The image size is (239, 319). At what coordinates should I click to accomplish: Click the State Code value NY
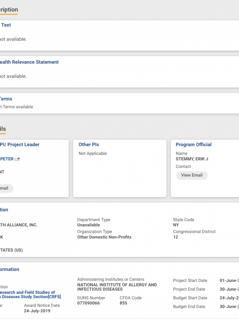point(176,225)
